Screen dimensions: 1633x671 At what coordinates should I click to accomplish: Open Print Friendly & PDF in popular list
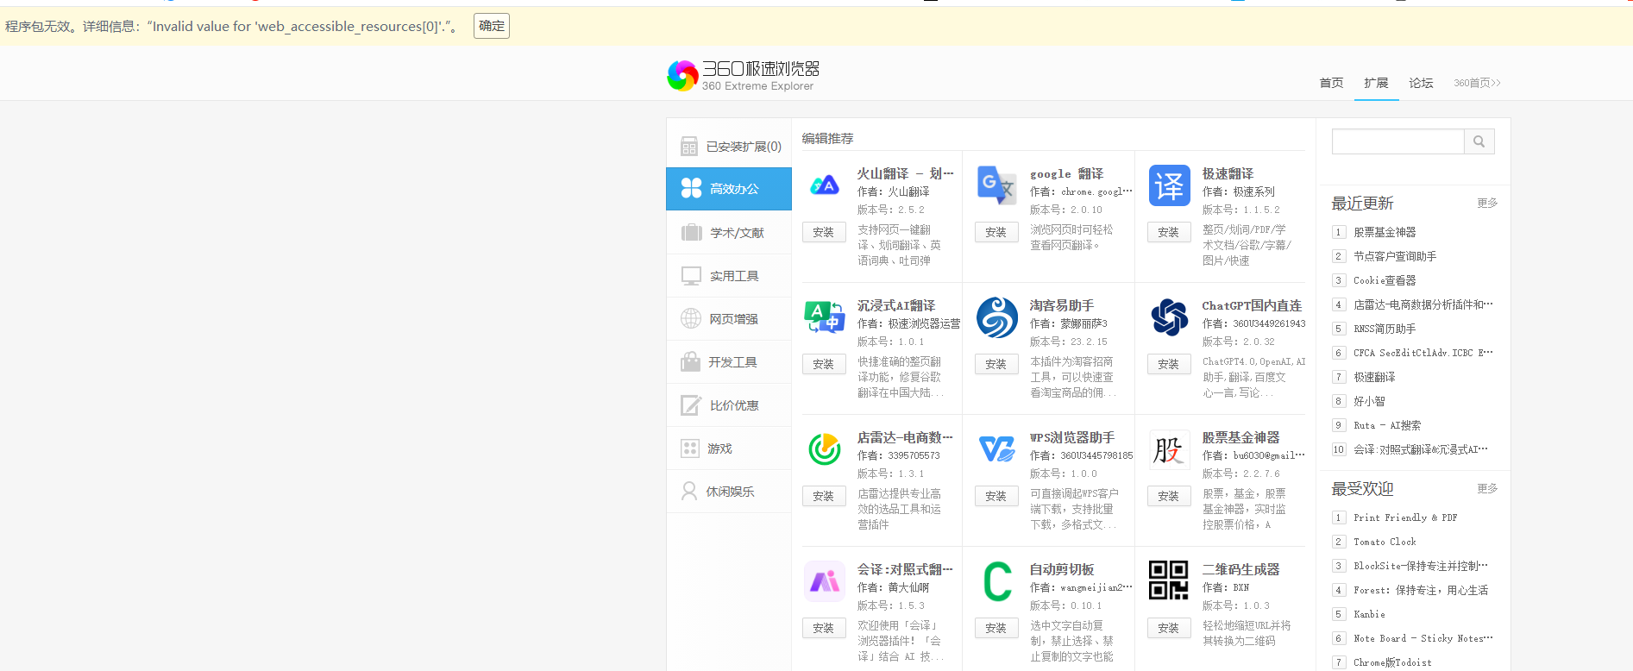[x=1405, y=517]
